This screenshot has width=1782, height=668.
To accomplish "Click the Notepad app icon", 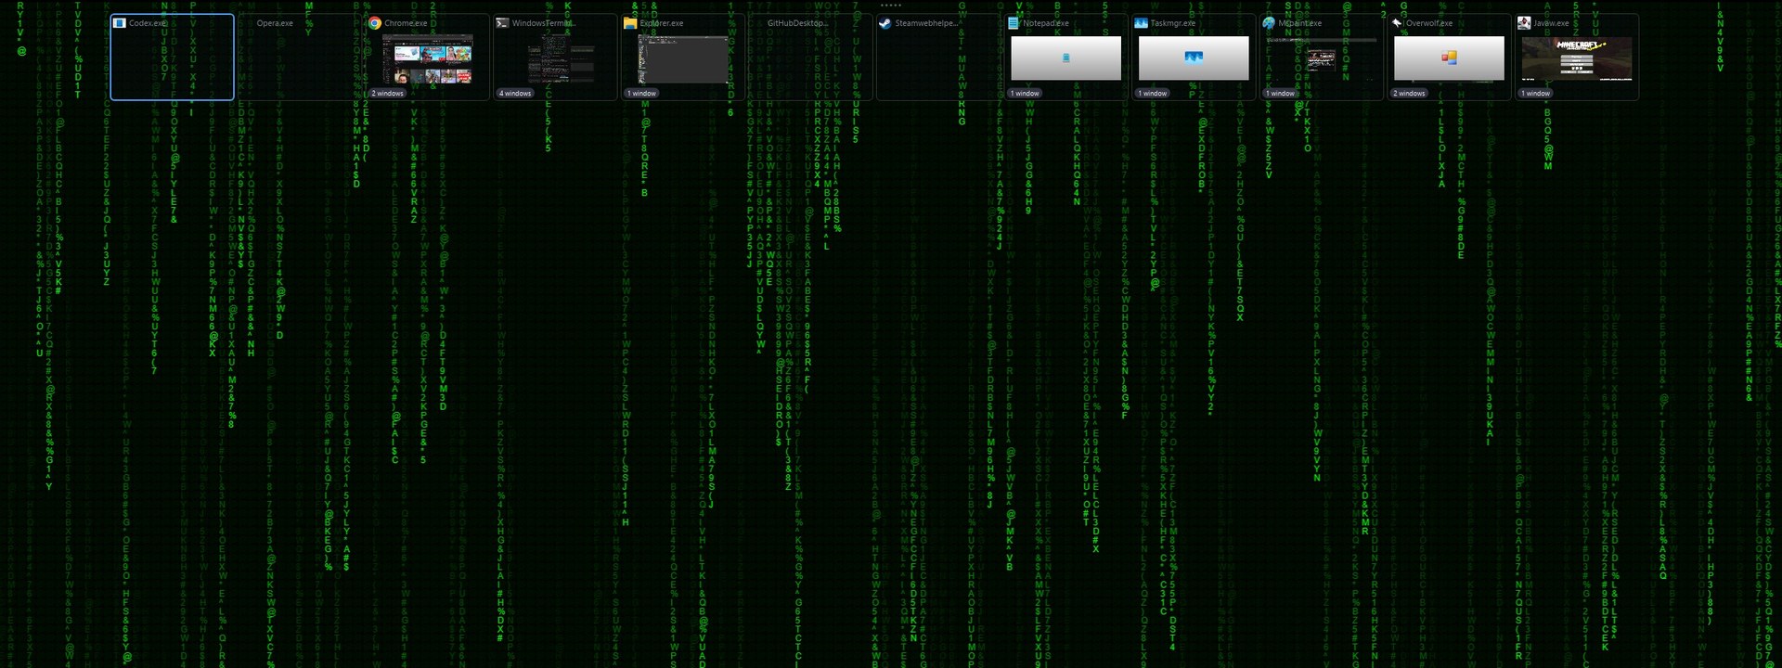I will click(1014, 23).
